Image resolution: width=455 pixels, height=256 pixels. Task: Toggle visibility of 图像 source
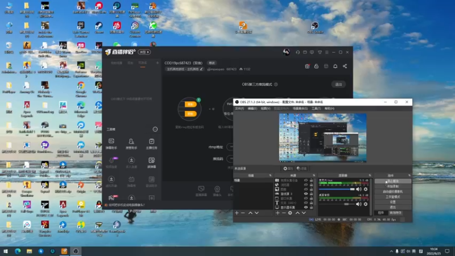click(x=306, y=189)
